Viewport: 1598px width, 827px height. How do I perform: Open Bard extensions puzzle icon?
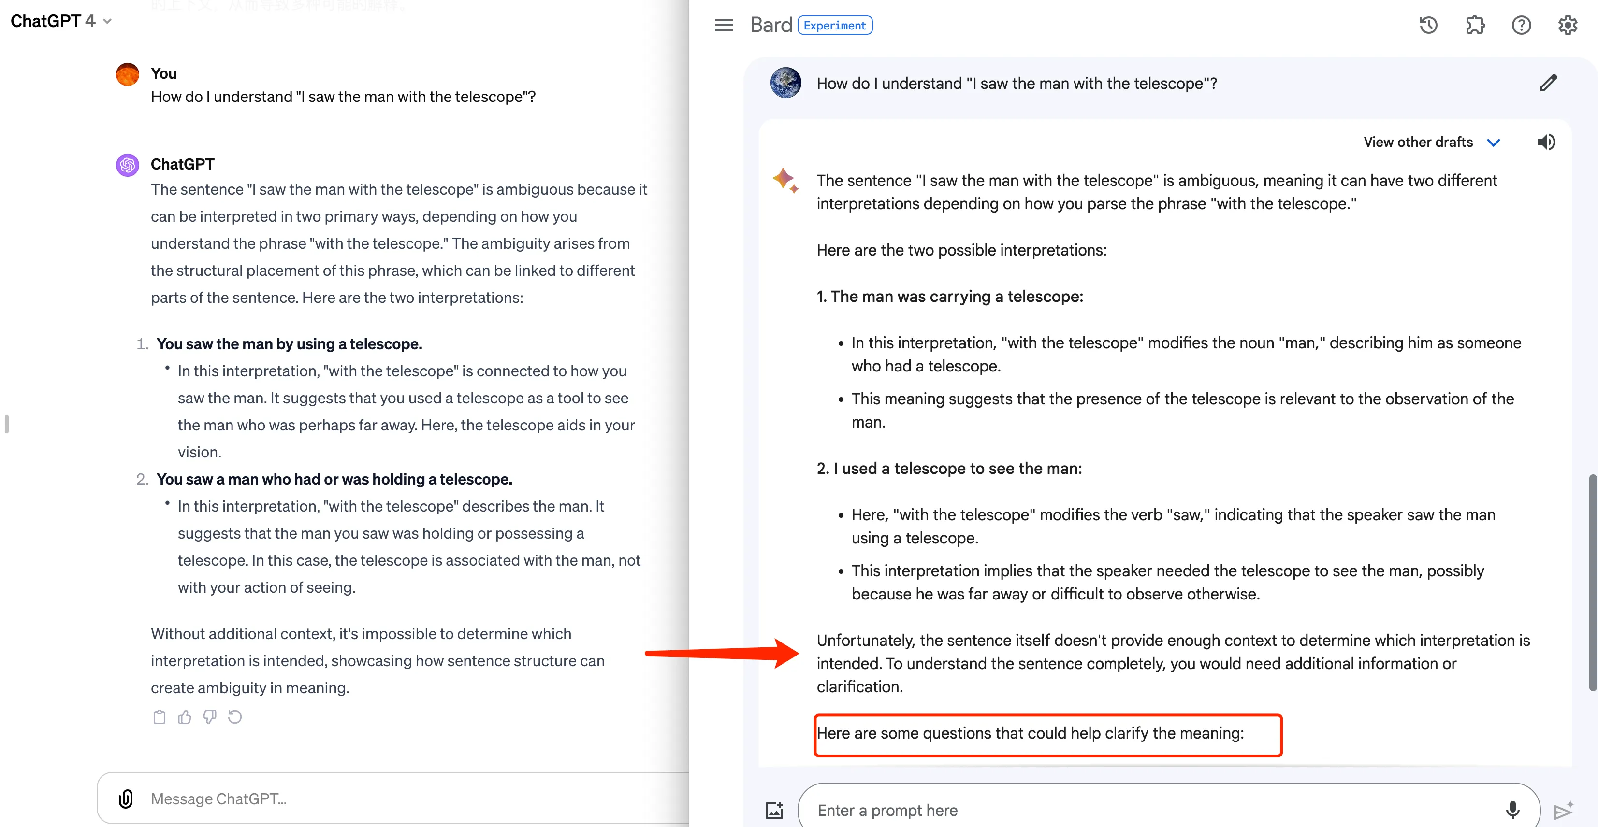click(1475, 26)
